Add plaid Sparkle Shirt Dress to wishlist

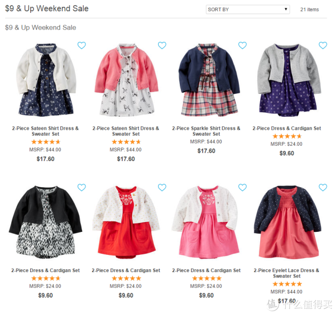pyautogui.click(x=242, y=45)
